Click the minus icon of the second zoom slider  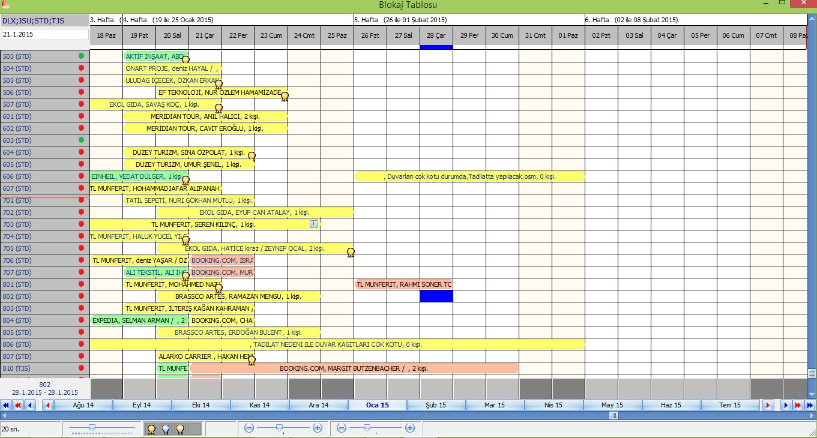(342, 428)
